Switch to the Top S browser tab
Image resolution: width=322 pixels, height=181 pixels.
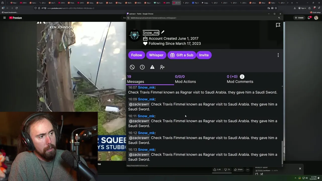157,3
